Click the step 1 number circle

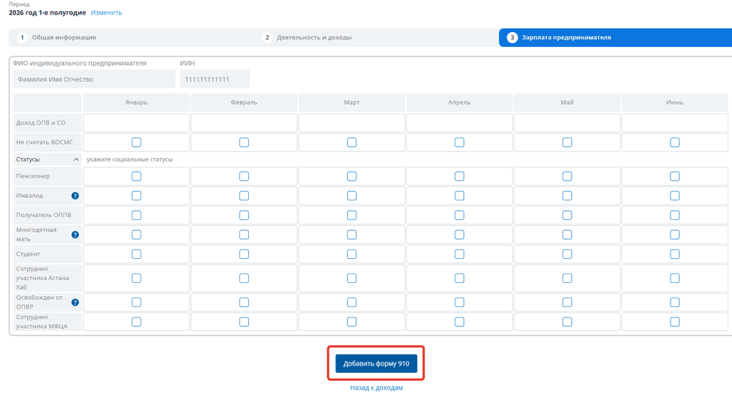click(x=22, y=37)
